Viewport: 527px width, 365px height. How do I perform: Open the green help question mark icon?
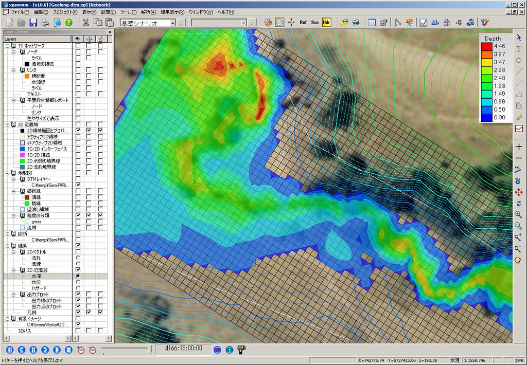pos(68,23)
